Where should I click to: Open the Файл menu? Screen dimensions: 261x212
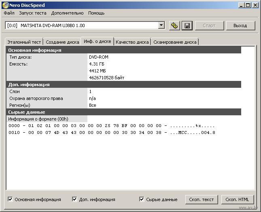[9, 13]
